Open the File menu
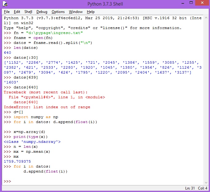The image size is (210, 192). [x=7, y=12]
